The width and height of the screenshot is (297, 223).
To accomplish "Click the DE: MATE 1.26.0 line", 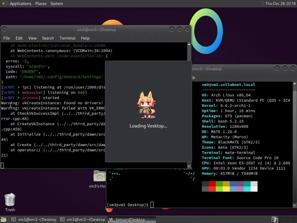I will [219, 132].
